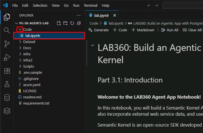
Task: Click Run All in notebook toolbar
Action: [x=170, y=30]
